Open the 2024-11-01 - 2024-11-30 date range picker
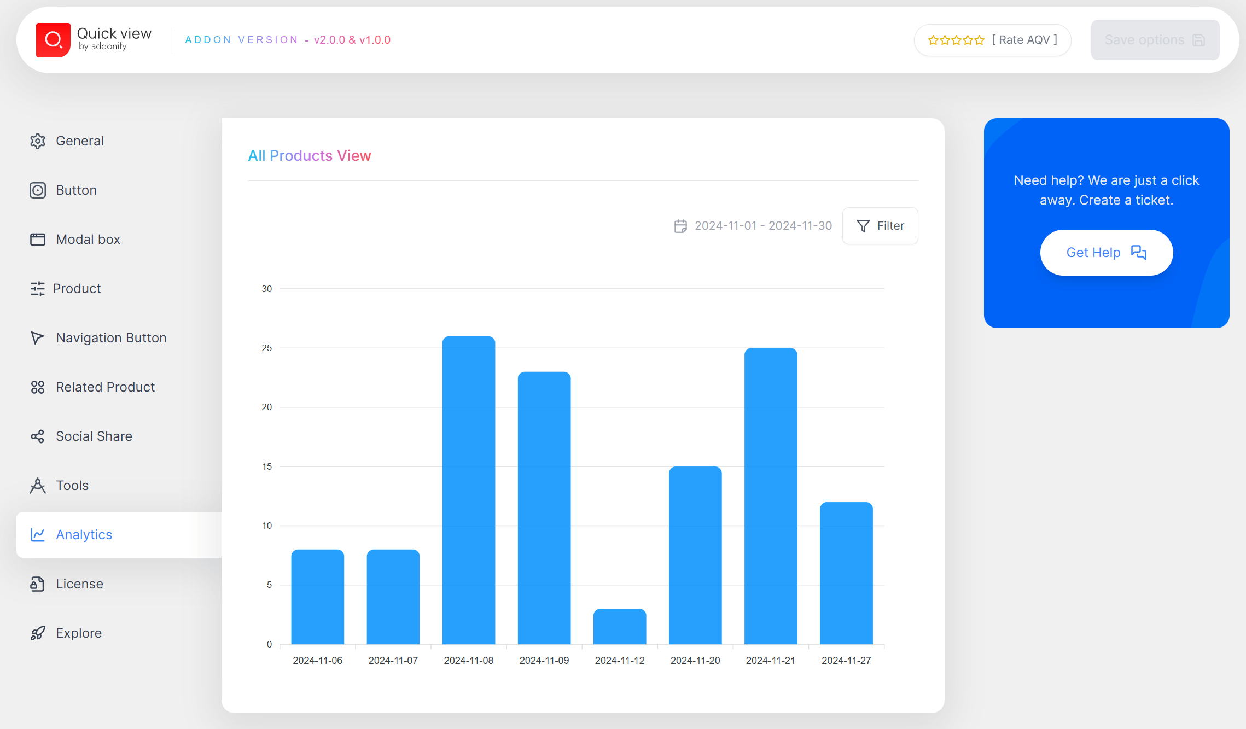This screenshot has height=729, width=1246. (763, 226)
